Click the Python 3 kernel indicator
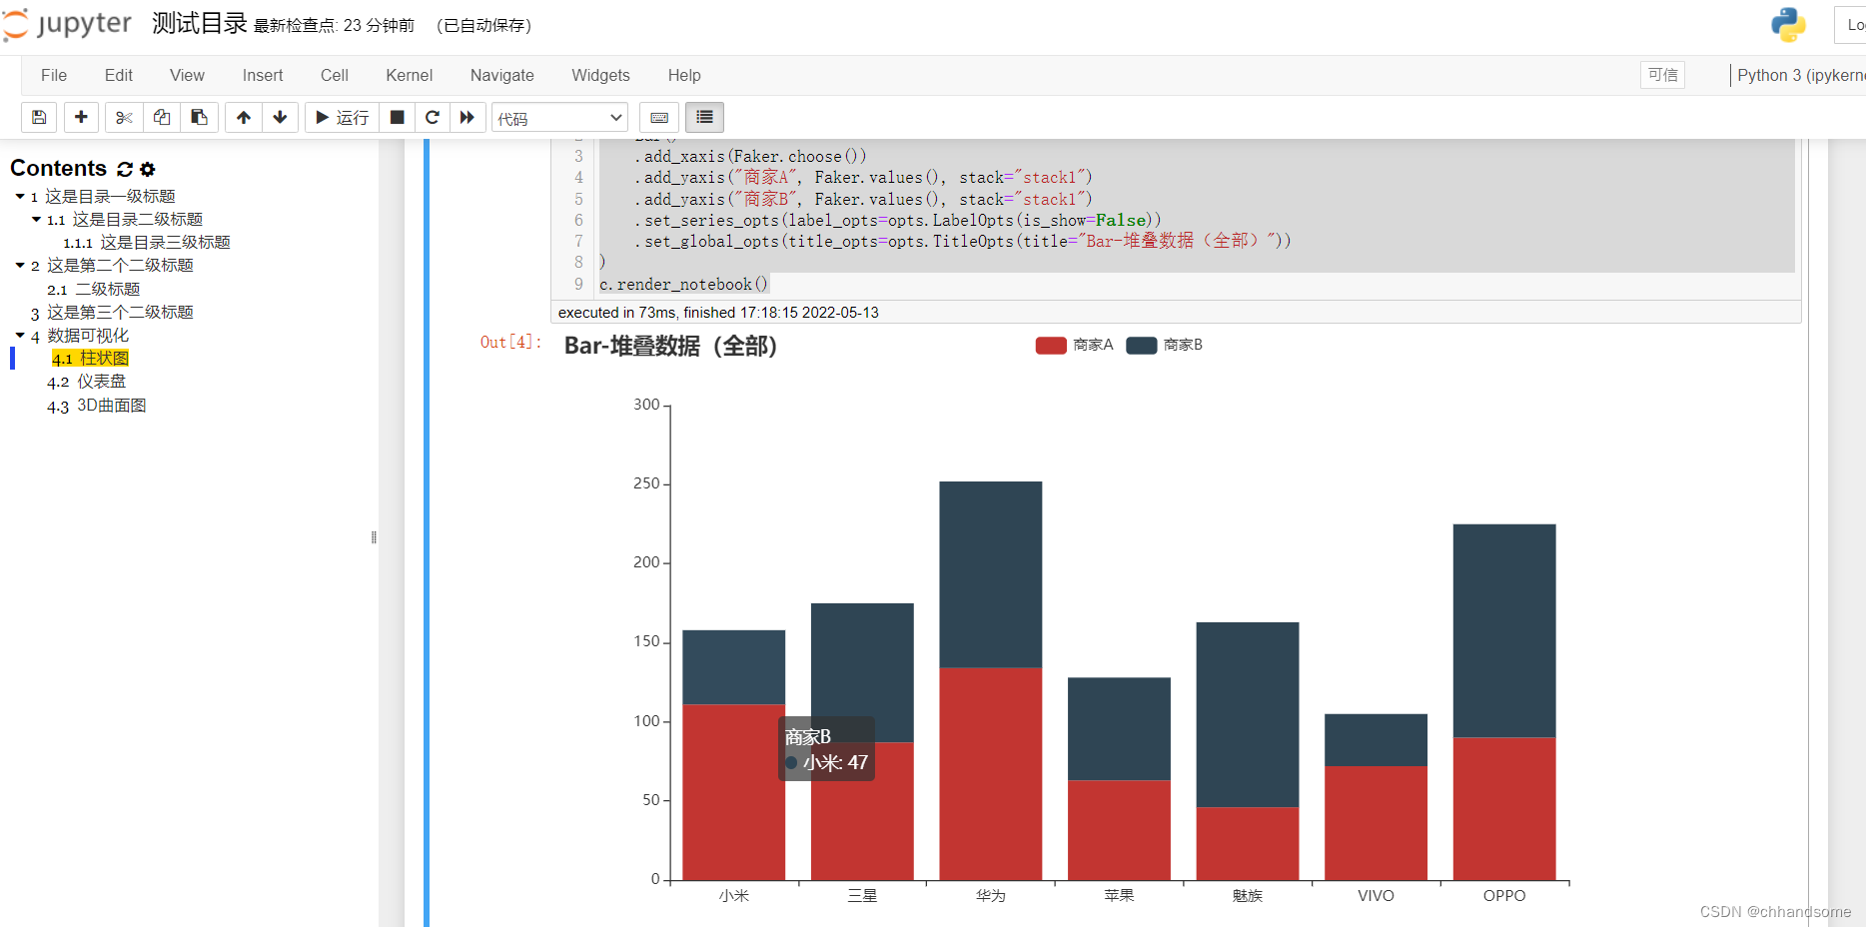This screenshot has width=1866, height=927. (1801, 75)
